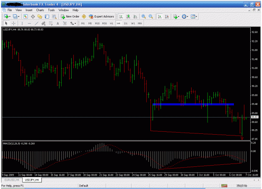The height and width of the screenshot is (189, 262).
Task: Toggle Auto Scroll chart option
Action: point(160,16)
